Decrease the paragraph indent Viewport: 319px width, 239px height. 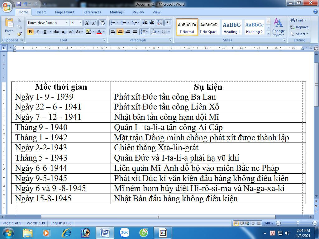click(x=145, y=22)
